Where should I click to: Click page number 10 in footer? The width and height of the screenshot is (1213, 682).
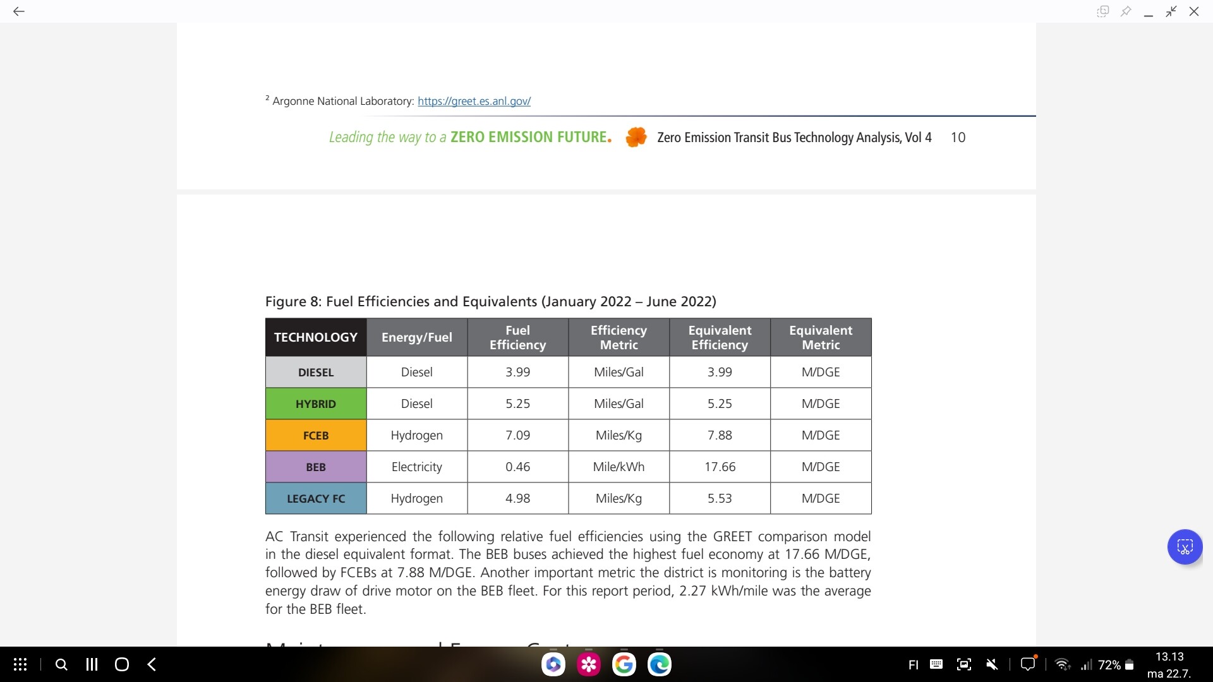(x=958, y=138)
